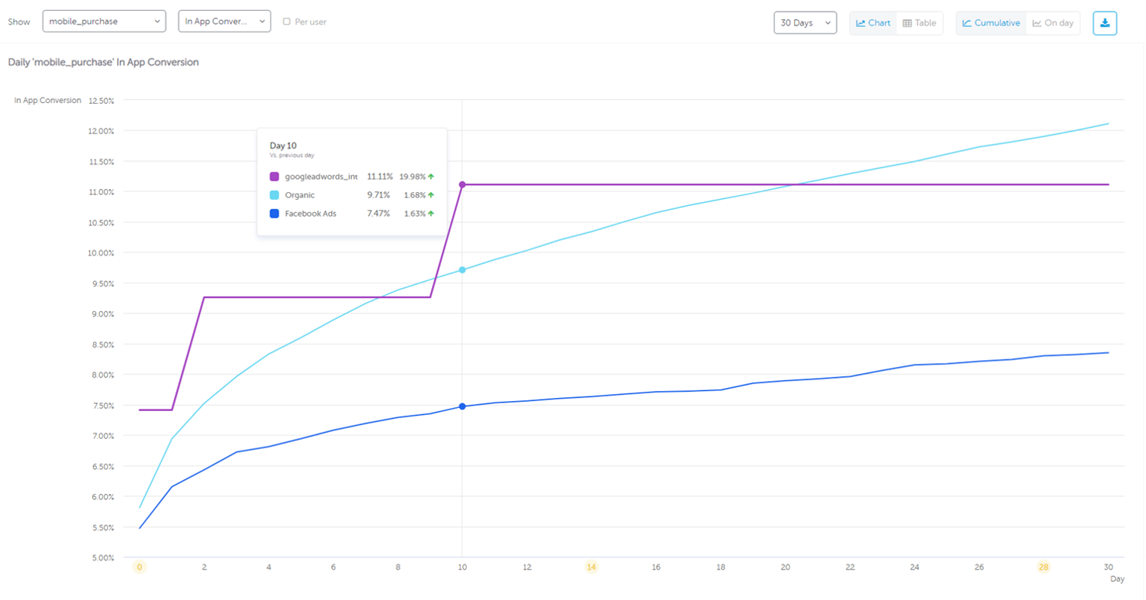
Task: Switch to Chart view
Action: (873, 23)
